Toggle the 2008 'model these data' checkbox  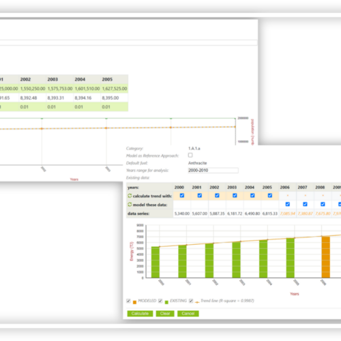[x=323, y=204]
